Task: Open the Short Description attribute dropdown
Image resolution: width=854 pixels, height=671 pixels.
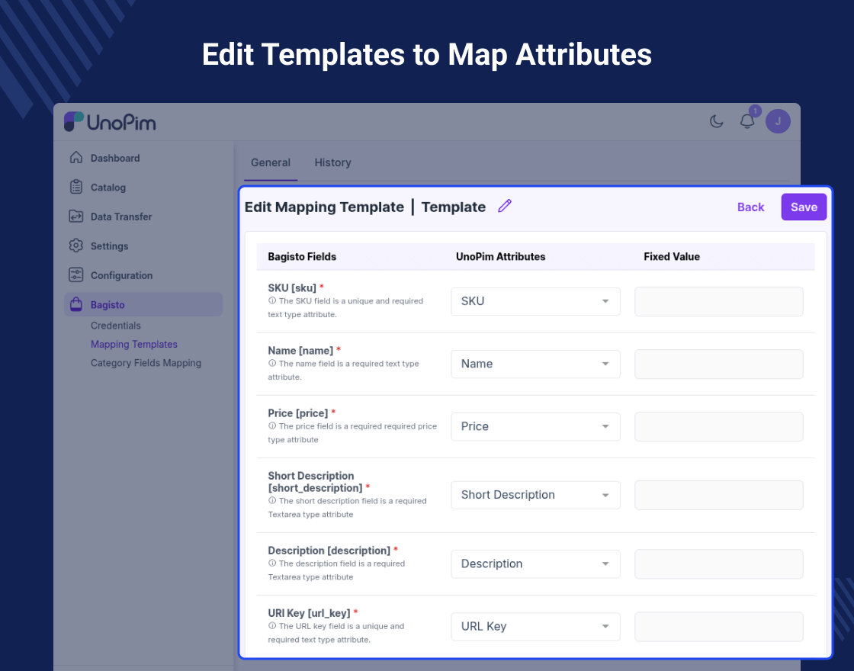Action: [x=535, y=495]
